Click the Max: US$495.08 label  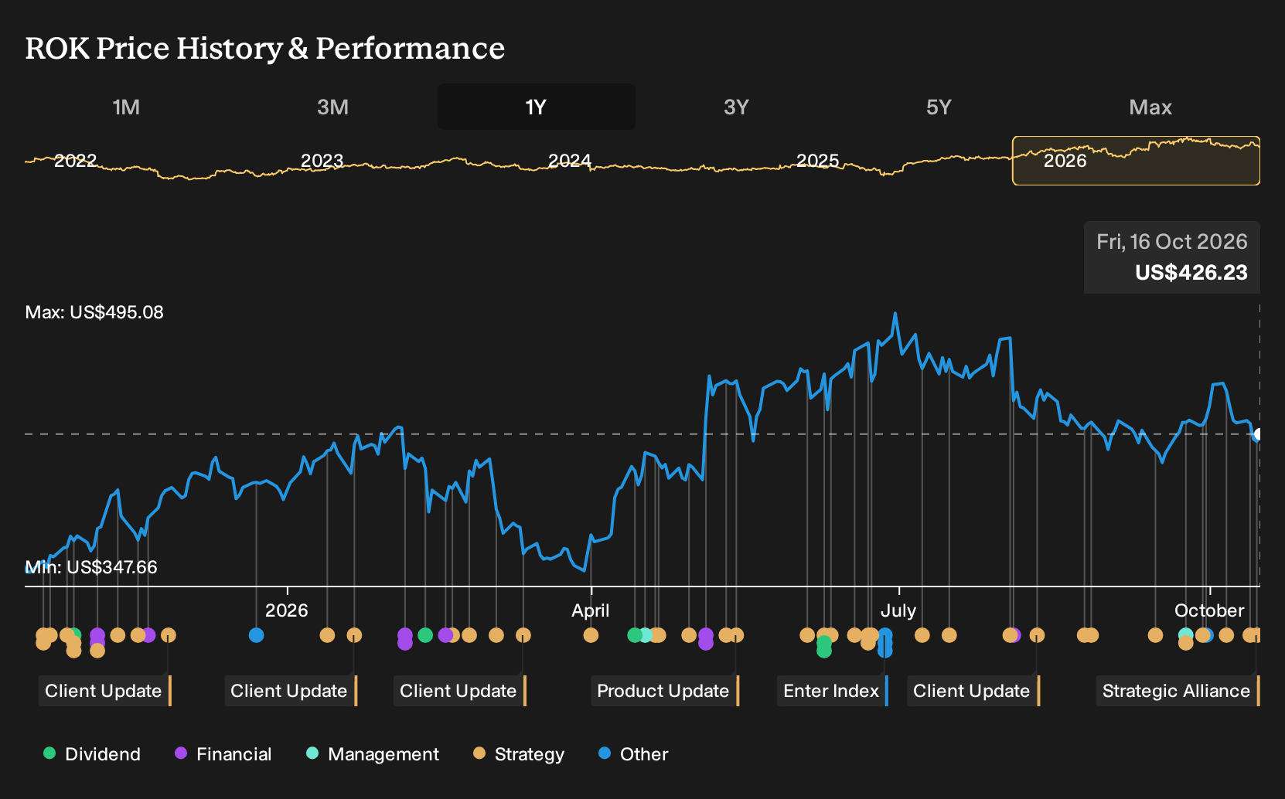click(x=94, y=312)
